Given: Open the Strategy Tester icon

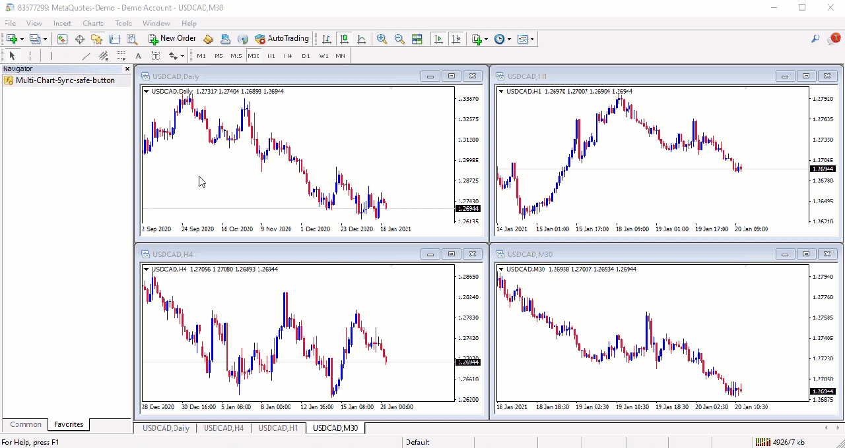Looking at the screenshot, I should point(132,40).
